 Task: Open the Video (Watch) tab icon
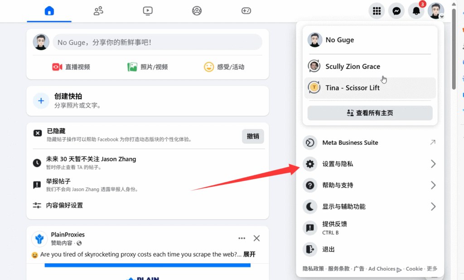147,11
